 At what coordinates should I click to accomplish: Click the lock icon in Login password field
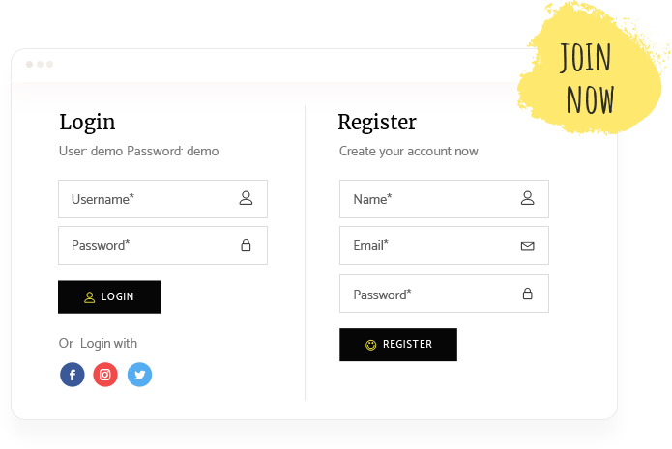click(246, 245)
